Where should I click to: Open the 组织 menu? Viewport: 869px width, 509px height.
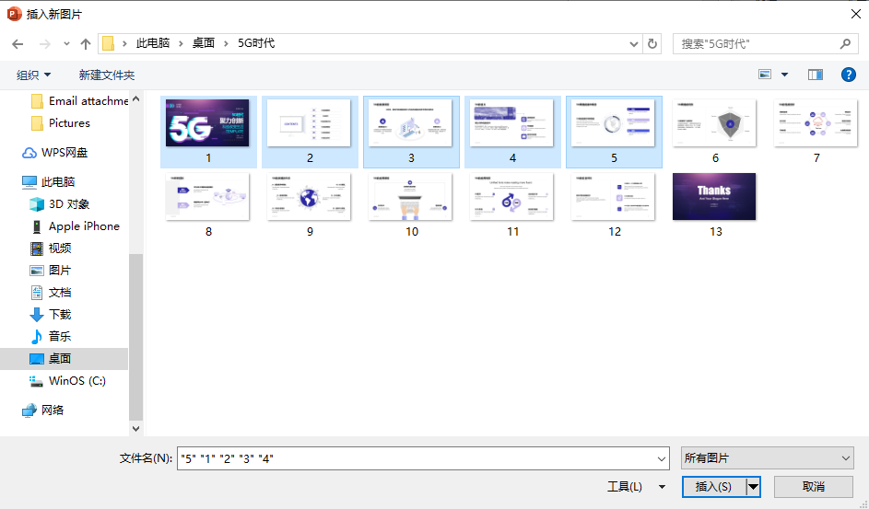pos(33,75)
